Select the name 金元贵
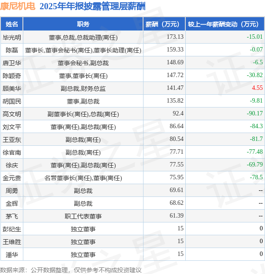This screenshot has height=274, width=265. click(x=12, y=178)
